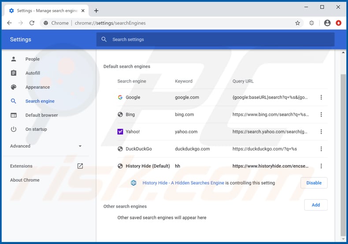Add a new search engine

tap(315, 205)
